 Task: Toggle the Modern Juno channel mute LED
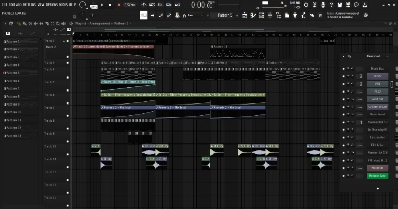click(x=344, y=176)
